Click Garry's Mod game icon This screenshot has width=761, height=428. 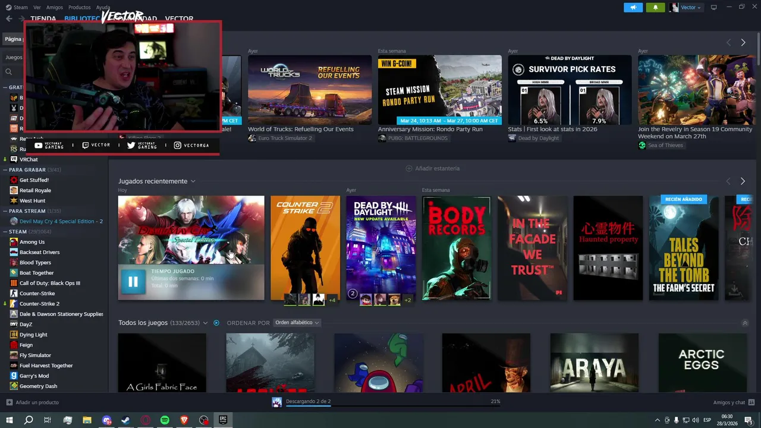(14, 376)
